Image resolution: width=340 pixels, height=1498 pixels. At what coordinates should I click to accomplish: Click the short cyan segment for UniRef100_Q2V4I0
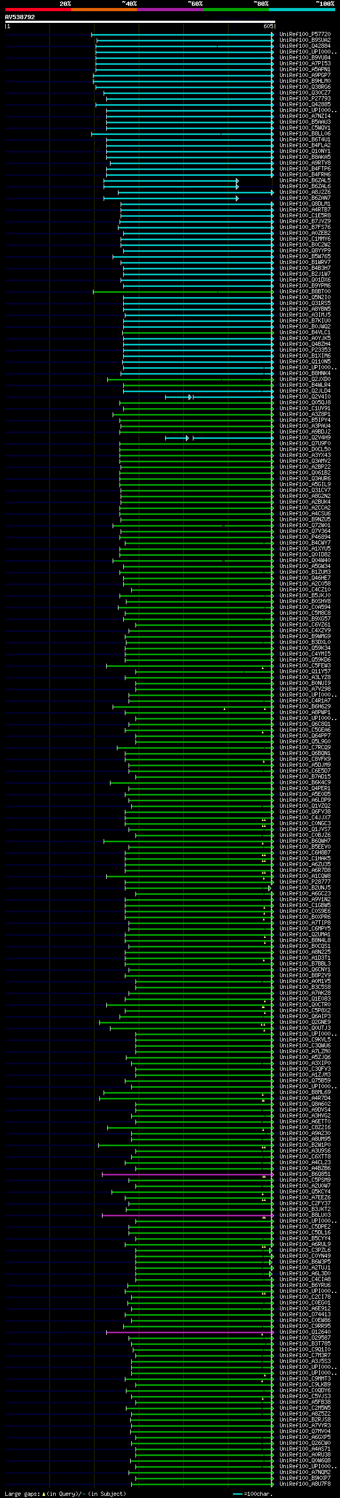tap(179, 397)
